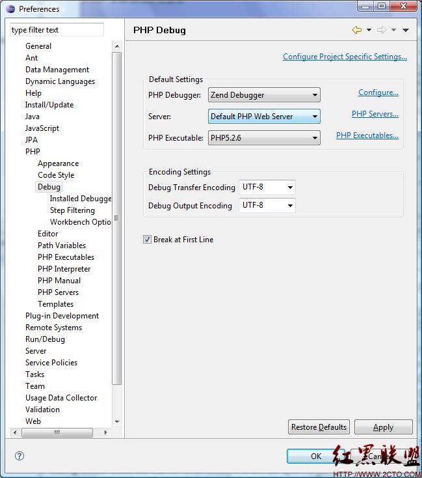Viewport: 422px width, 478px height.
Task: Open the PHP Servers... link
Action: point(375,114)
